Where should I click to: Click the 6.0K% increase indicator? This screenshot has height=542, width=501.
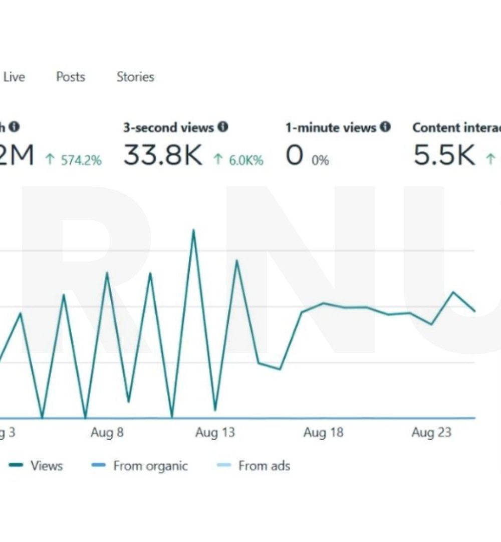click(x=238, y=160)
